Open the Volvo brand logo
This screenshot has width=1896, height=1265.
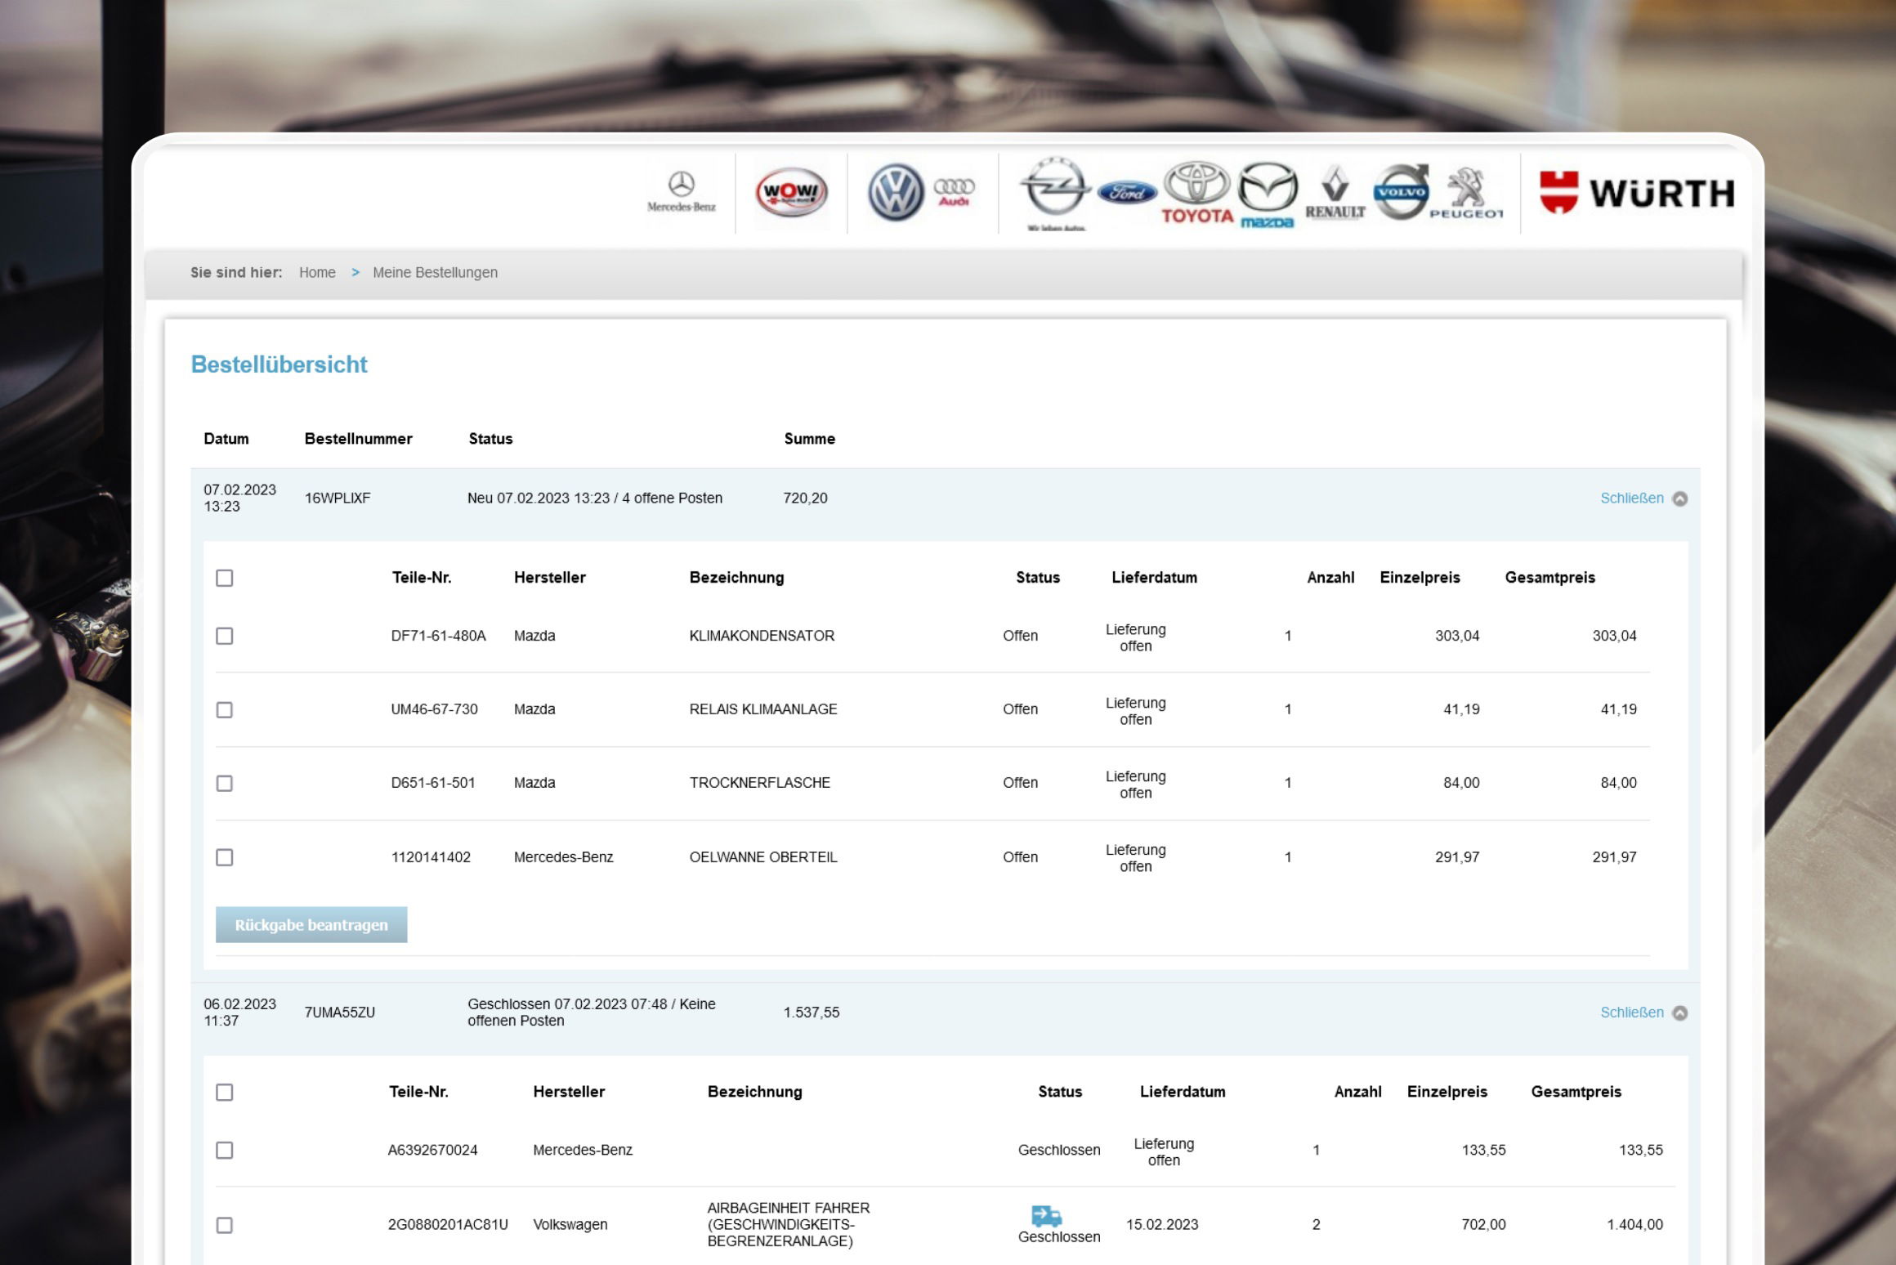click(1401, 192)
